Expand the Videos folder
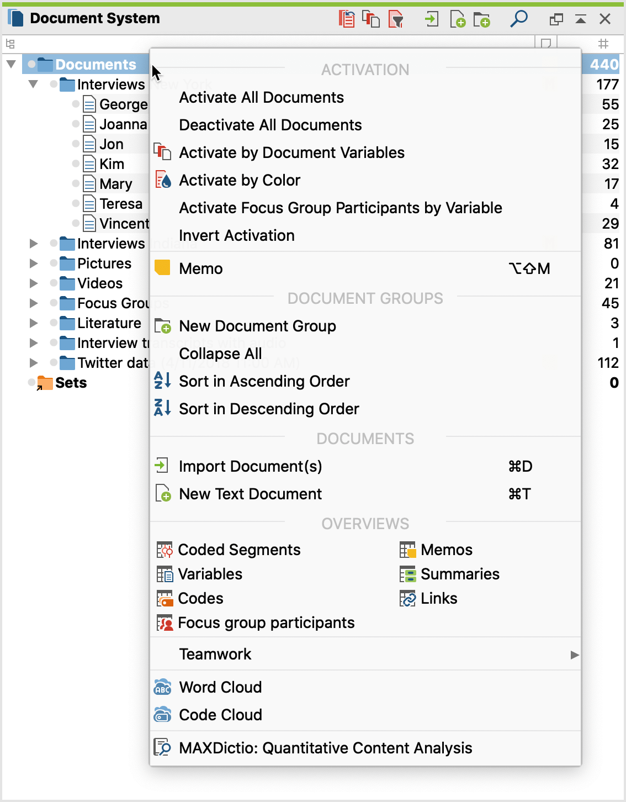The width and height of the screenshot is (626, 802). pyautogui.click(x=34, y=283)
